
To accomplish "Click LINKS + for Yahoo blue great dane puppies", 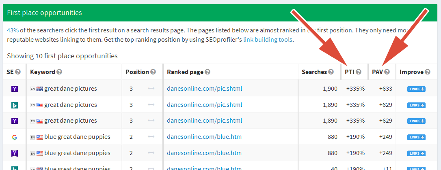I will 416,154.
